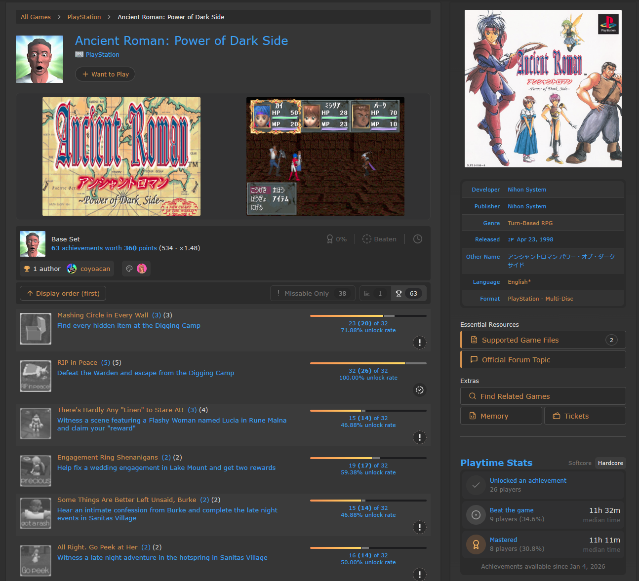Image resolution: width=639 pixels, height=581 pixels.
Task: Click the mastery ribbon 0% indicator
Action: click(x=336, y=239)
